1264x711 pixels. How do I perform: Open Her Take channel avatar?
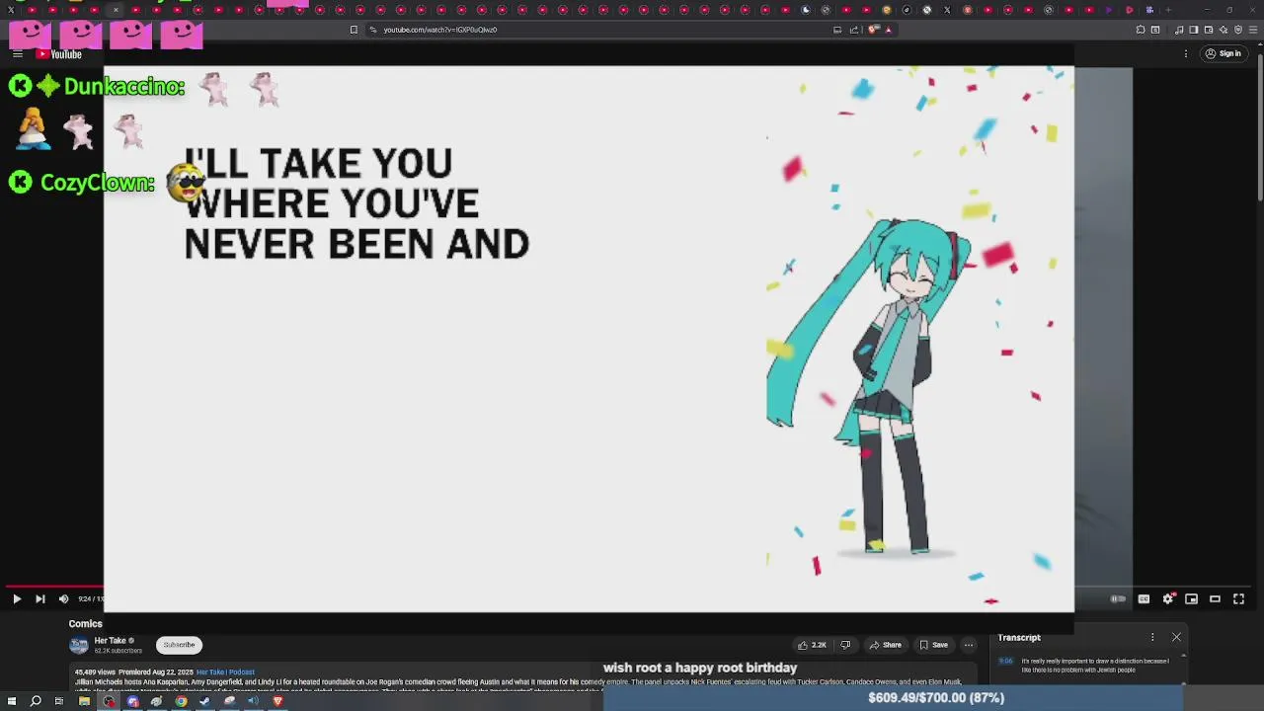78,646
